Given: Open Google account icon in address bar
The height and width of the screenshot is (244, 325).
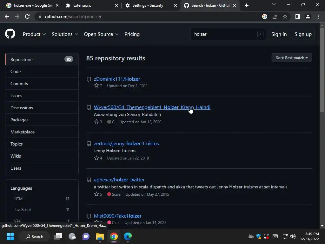Looking at the screenshot, I should [x=265, y=17].
